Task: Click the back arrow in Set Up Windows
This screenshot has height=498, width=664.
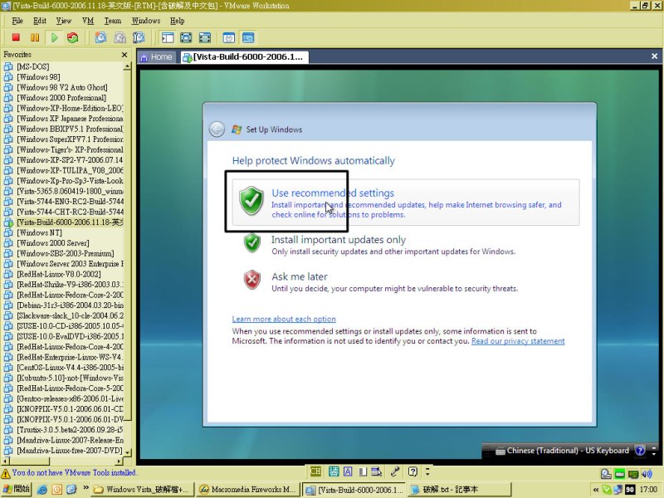Action: [217, 129]
